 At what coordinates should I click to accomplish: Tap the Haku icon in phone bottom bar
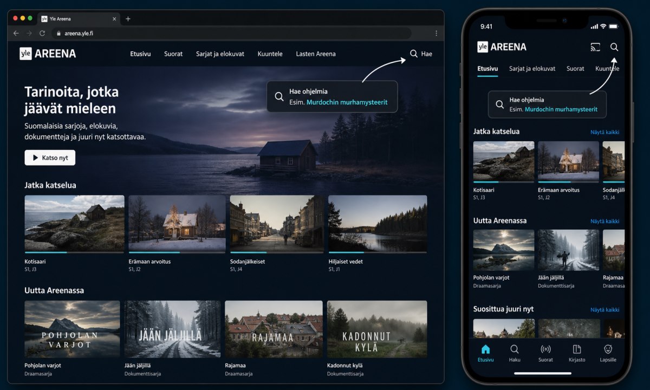pos(515,349)
